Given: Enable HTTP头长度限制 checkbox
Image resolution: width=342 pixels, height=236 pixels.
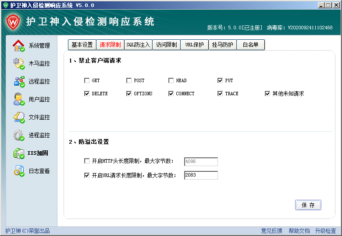Looking at the screenshot, I should tap(87, 161).
